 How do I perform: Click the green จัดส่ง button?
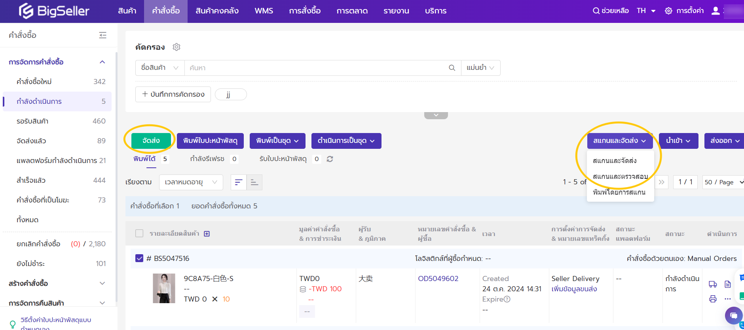point(151,141)
